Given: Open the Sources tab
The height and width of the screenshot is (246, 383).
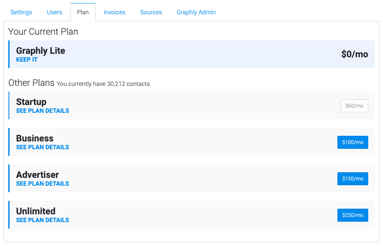Looking at the screenshot, I should pos(151,12).
